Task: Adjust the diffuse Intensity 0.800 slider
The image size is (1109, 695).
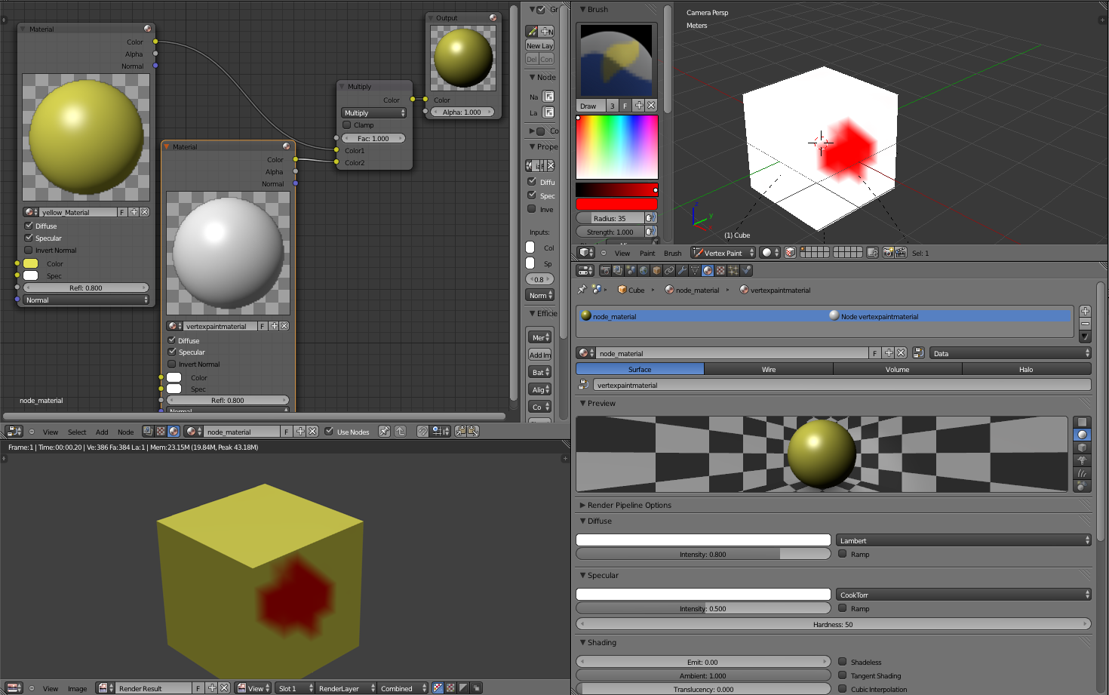Action: click(703, 554)
